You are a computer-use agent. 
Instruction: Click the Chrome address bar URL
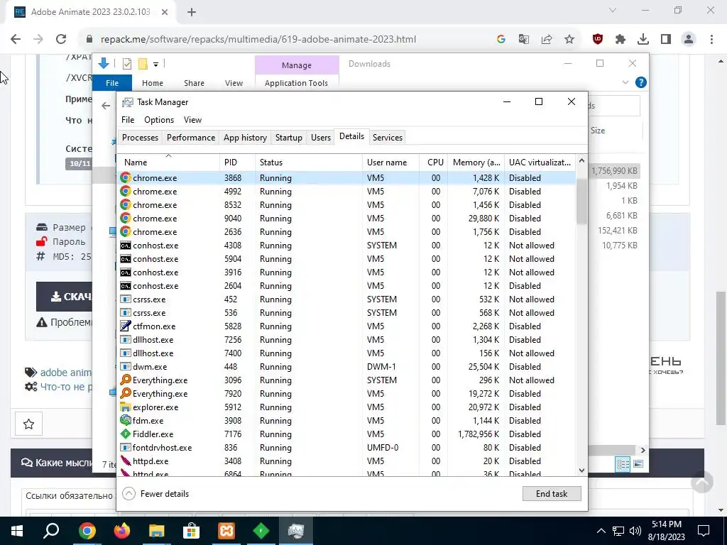258,40
